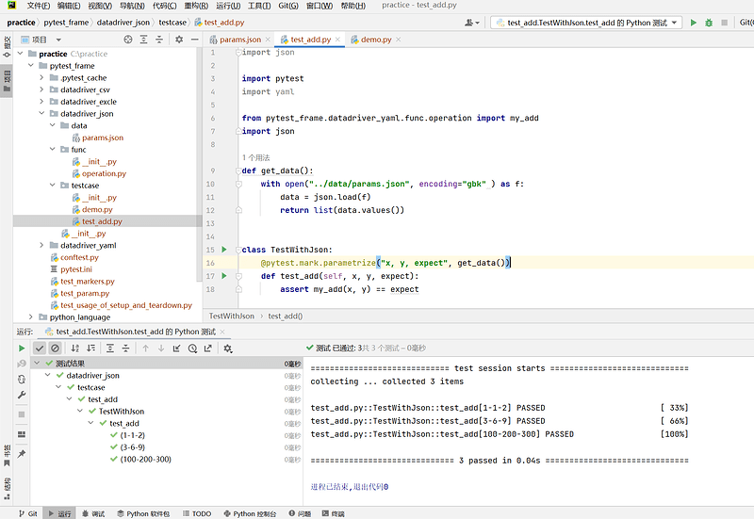
Task: Open the 编辑(E) menu
Action: tap(69, 6)
